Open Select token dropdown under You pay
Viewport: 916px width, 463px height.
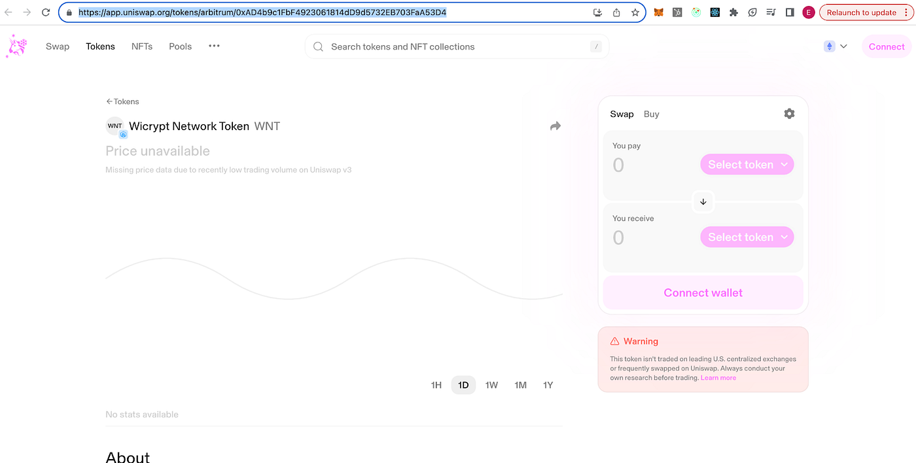click(x=747, y=165)
